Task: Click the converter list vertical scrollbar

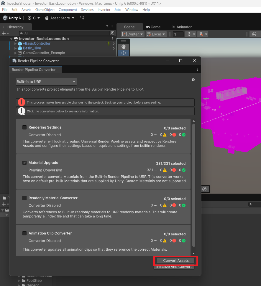Action: pos(194,185)
